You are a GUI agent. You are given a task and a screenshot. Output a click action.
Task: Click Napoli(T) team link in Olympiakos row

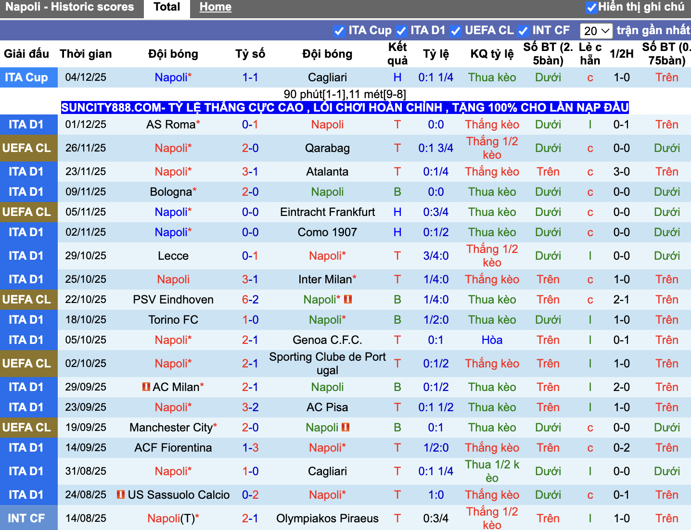click(x=171, y=518)
